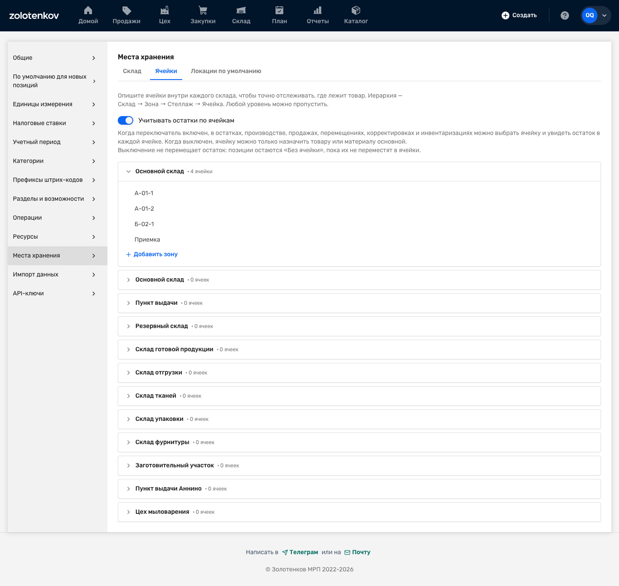Toggle off Учитывать остатки по ячейкам switch
619x586 pixels.
[126, 120]
